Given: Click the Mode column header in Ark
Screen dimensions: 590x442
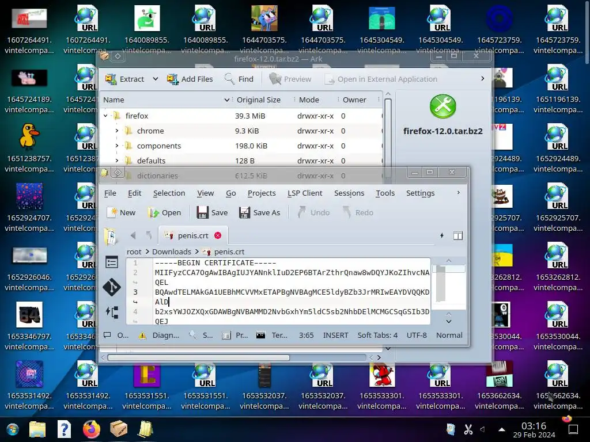Looking at the screenshot, I should 309,100.
